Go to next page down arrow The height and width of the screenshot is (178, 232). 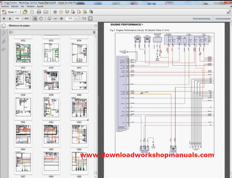pyautogui.click(x=10, y=18)
